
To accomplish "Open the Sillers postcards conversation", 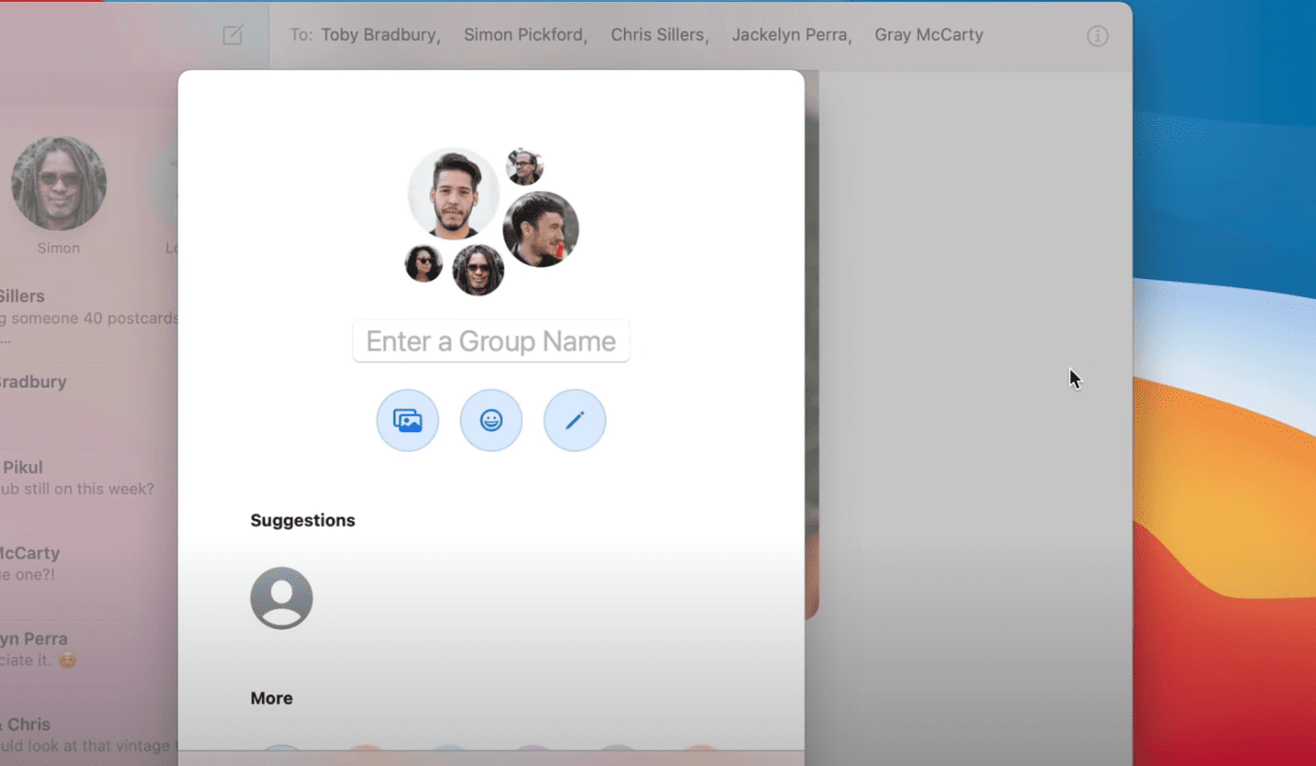I will [x=89, y=314].
